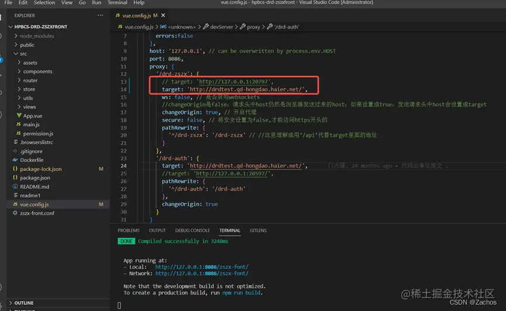Click GitLens blame annotation on line 24
Viewport: 506px width, 311px height.
coord(388,166)
